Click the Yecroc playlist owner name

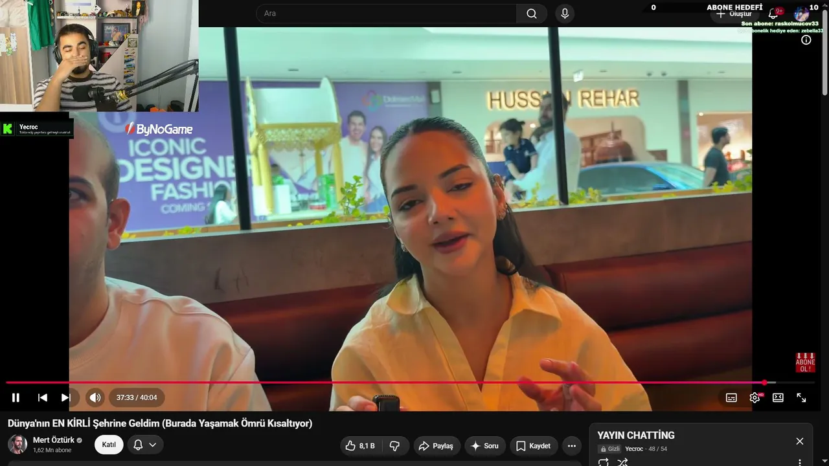click(x=634, y=449)
